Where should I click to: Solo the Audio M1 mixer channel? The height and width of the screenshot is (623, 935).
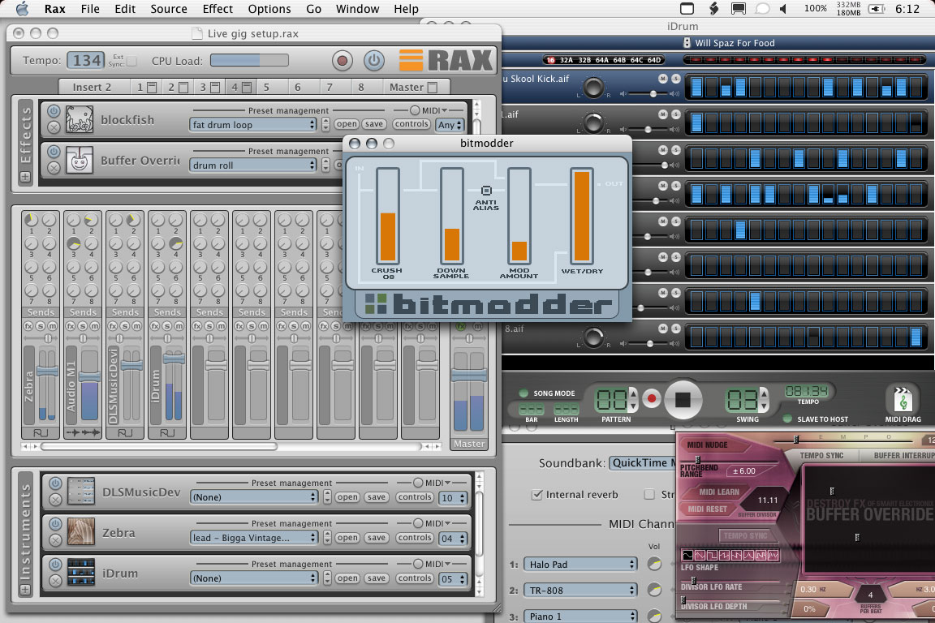pyautogui.click(x=83, y=326)
